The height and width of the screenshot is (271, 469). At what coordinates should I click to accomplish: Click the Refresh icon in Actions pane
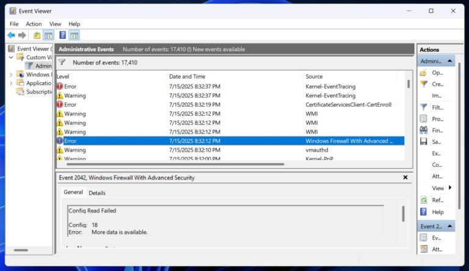424,200
